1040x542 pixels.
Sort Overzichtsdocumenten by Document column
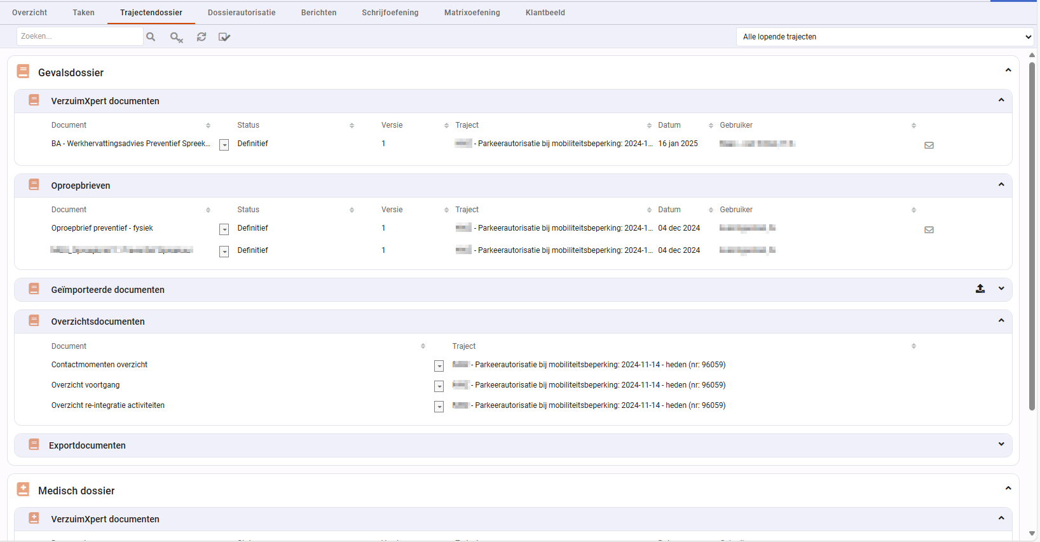(423, 346)
